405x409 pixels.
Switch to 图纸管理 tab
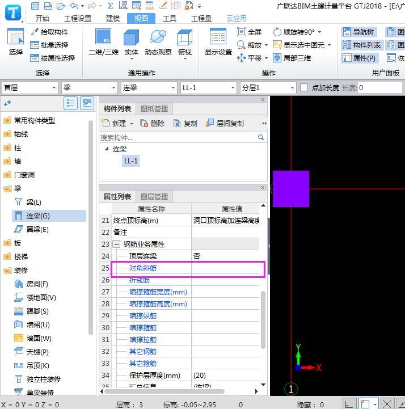tap(154, 108)
